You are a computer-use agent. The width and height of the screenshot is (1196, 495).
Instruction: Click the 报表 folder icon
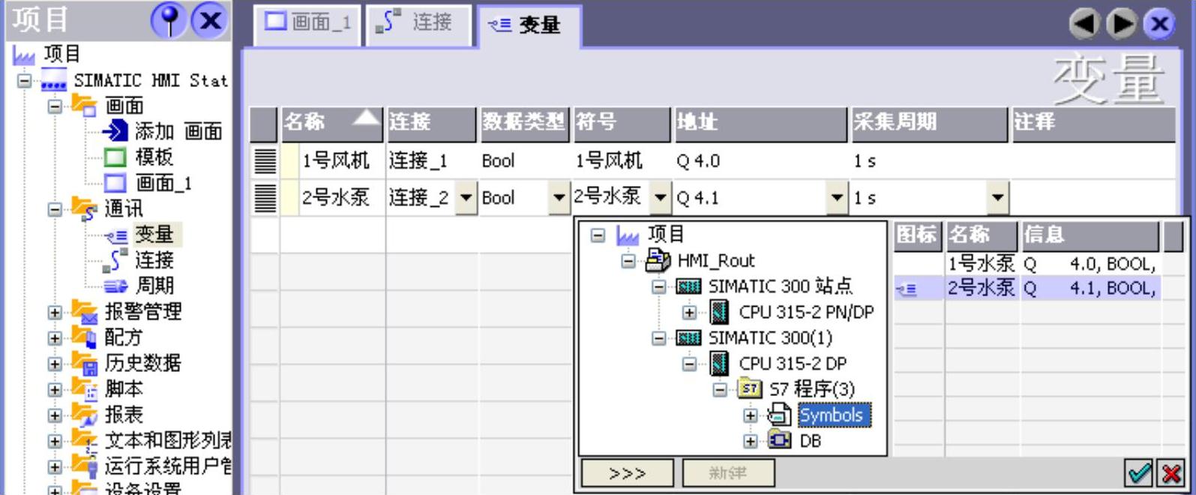tap(85, 415)
